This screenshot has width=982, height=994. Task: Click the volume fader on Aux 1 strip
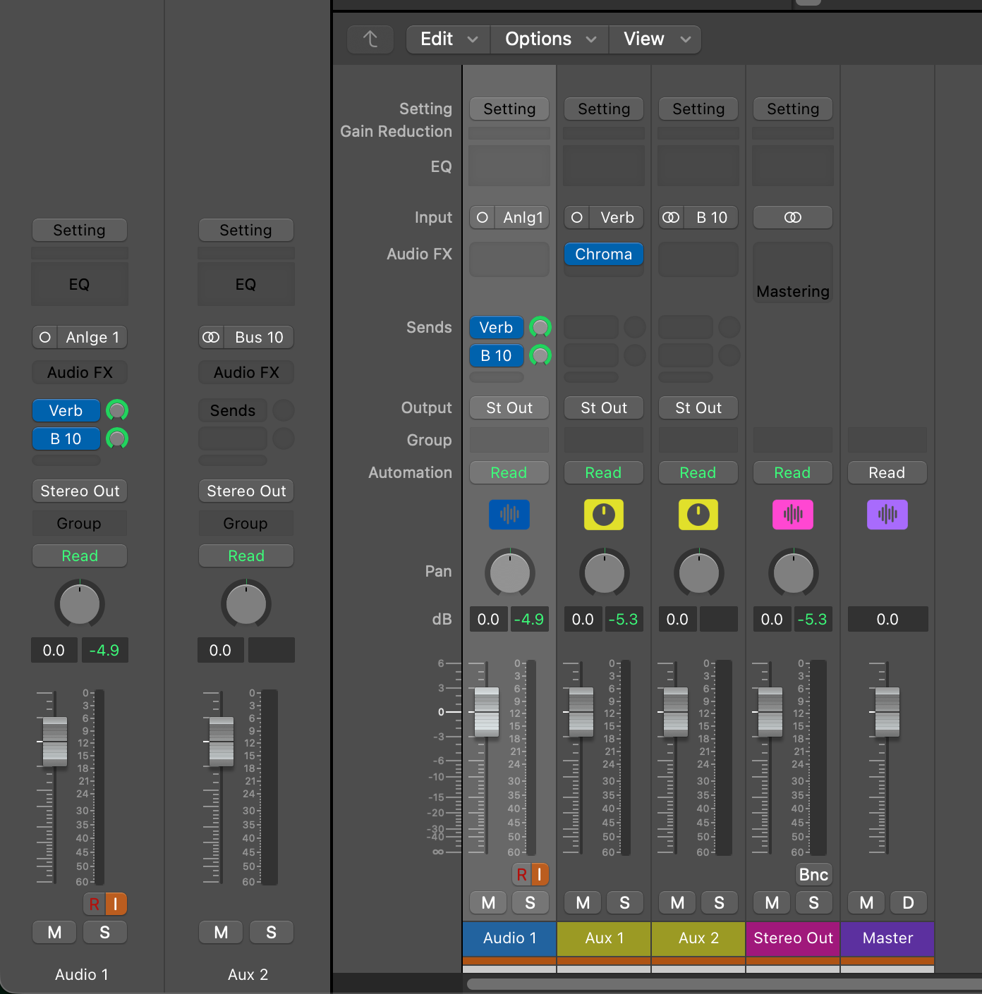(x=581, y=712)
